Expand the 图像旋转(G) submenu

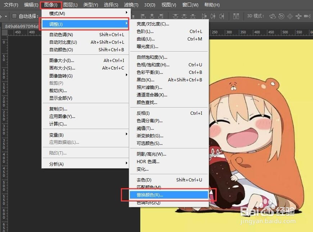[85, 76]
